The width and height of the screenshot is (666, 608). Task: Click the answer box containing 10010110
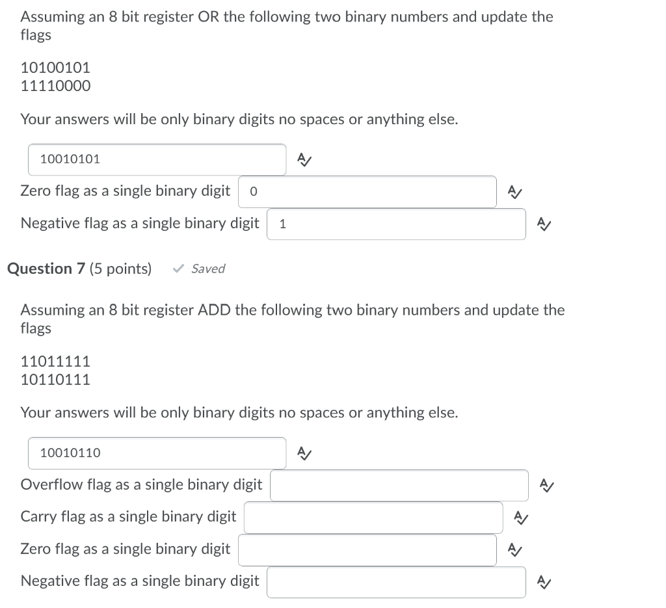[156, 453]
